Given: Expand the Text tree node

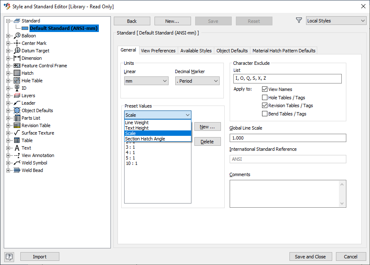Looking at the screenshot, I should [8, 148].
